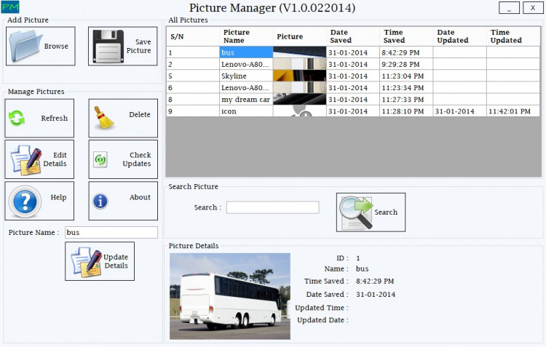Click the magnifying glass Search icon
The height and width of the screenshot is (347, 546).
tap(356, 212)
